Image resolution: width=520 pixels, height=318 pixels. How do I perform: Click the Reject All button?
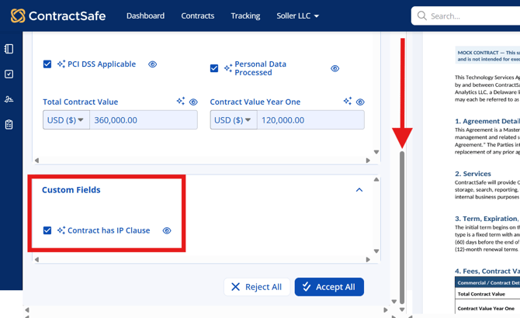257,287
